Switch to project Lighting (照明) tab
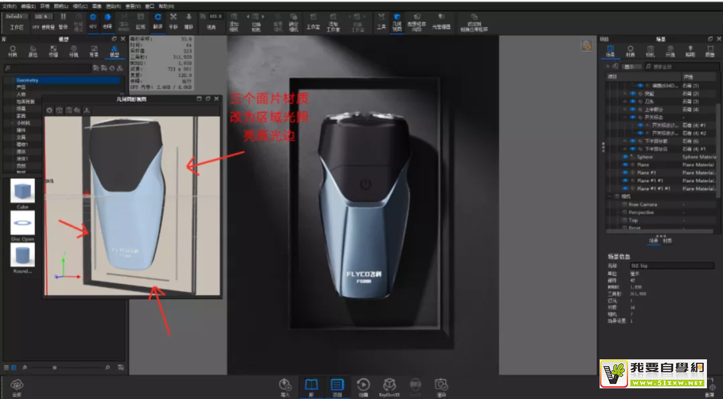This screenshot has width=723, height=399. [x=690, y=51]
